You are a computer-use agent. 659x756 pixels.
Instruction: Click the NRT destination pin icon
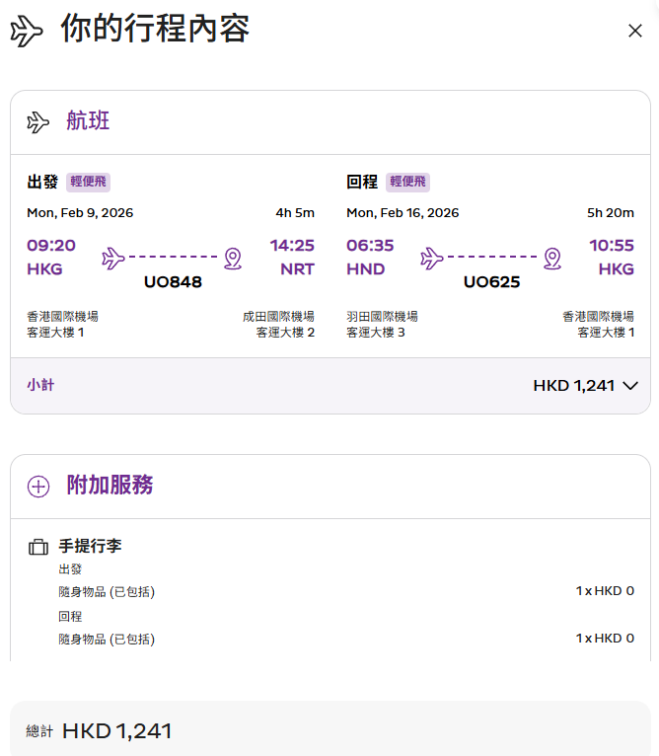pos(233,259)
